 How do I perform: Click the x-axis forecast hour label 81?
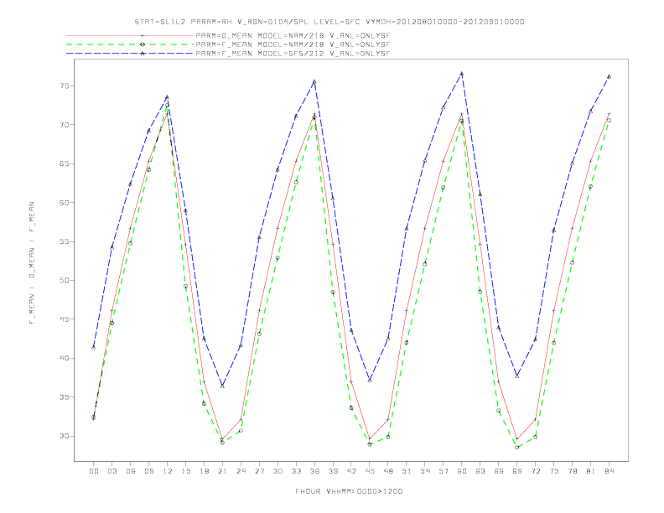point(591,471)
